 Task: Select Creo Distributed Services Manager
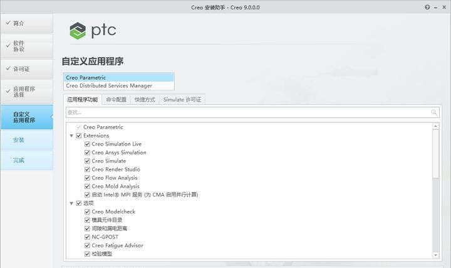point(119,85)
